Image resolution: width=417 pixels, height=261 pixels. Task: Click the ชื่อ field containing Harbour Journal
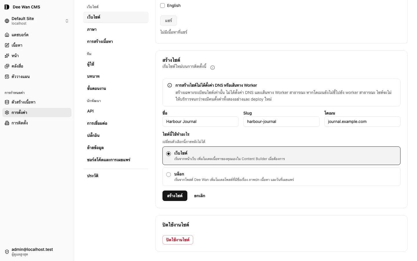pos(200,122)
